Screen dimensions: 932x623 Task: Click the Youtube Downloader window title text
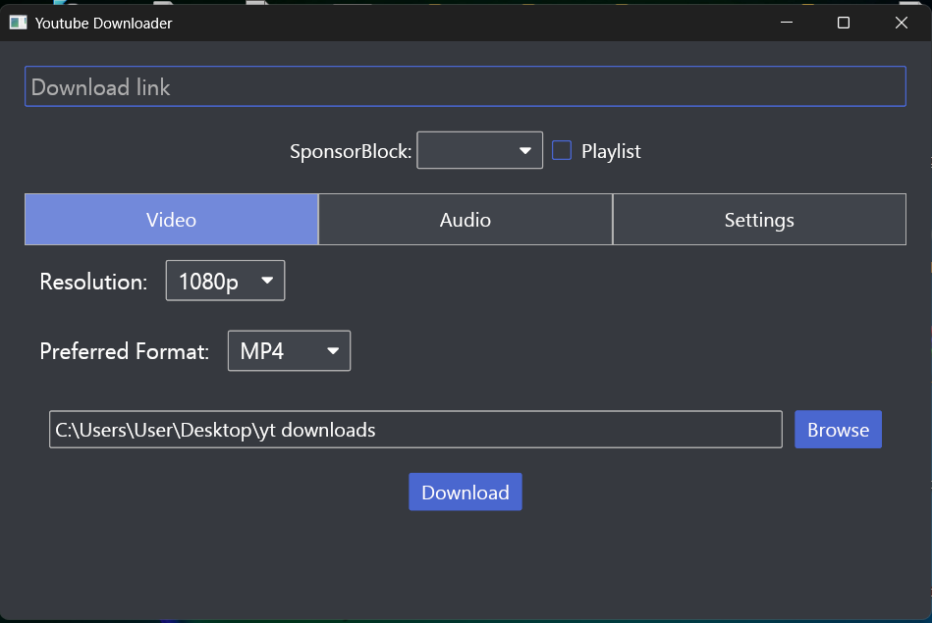click(x=103, y=24)
